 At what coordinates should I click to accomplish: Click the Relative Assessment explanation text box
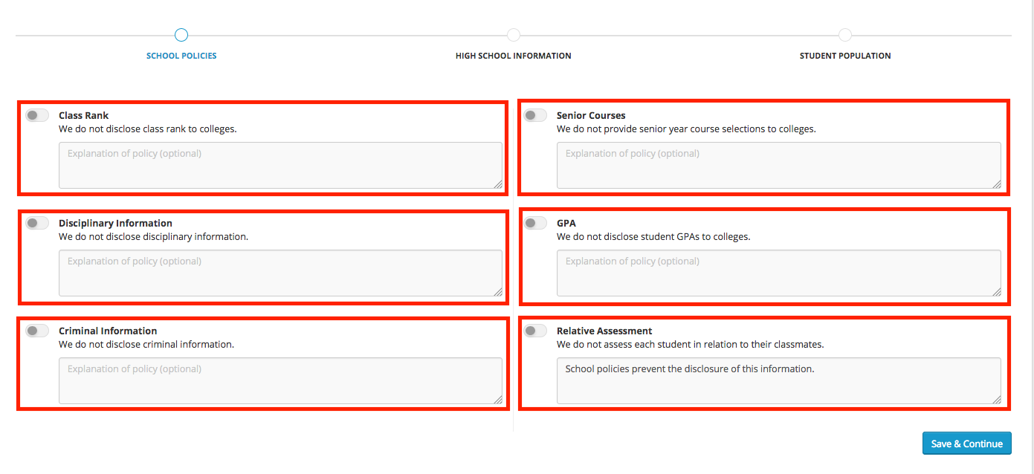click(779, 380)
